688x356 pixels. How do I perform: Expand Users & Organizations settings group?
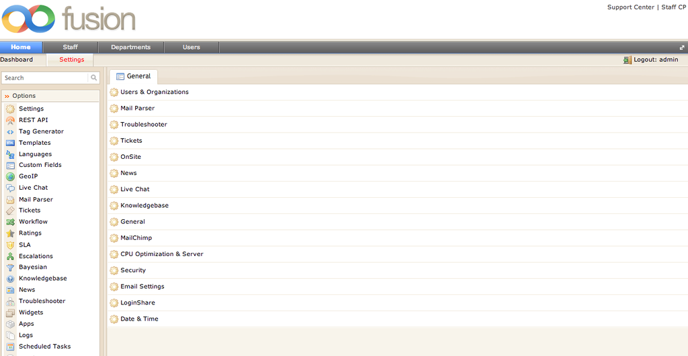click(x=154, y=92)
